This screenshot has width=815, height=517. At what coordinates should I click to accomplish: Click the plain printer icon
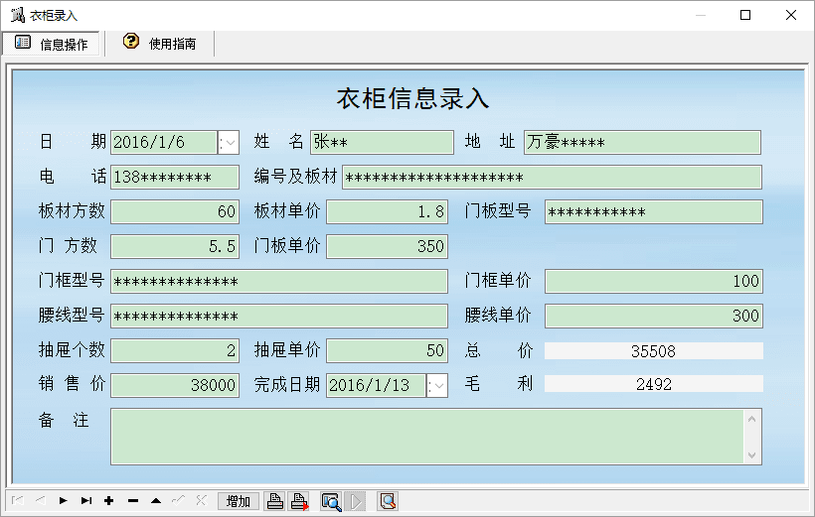pos(275,501)
